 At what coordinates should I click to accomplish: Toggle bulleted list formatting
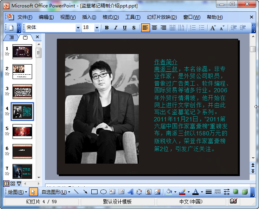[x=201, y=28]
